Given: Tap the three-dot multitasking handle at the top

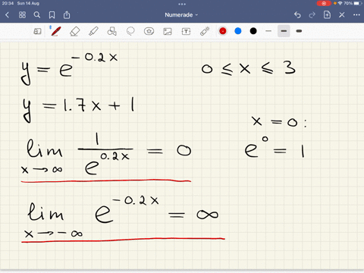Looking at the screenshot, I should (182, 4).
